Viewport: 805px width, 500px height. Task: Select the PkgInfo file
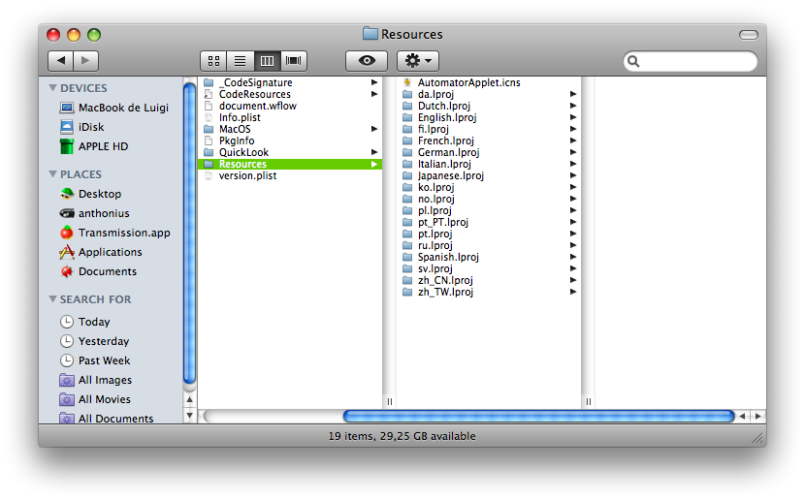point(290,141)
